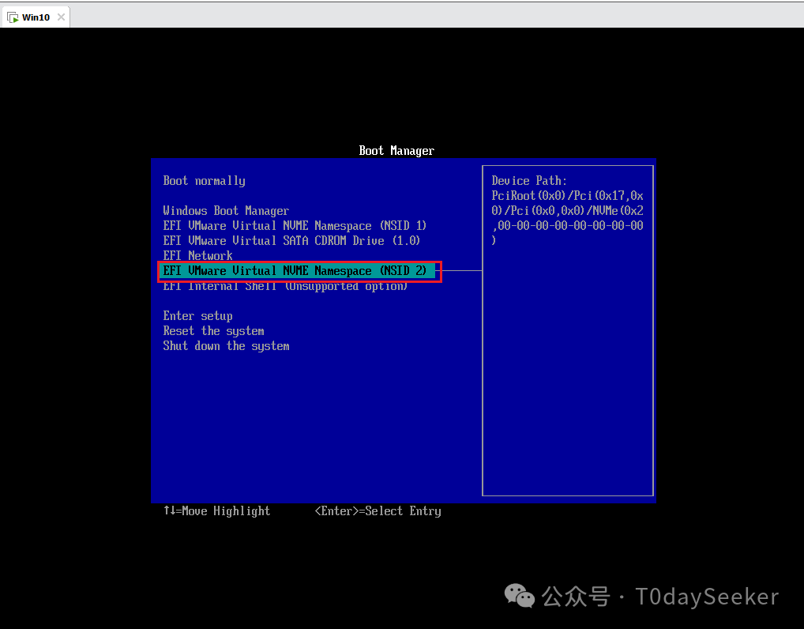The width and height of the screenshot is (804, 629).
Task: Select EFI Internal Shell (Unsupported option)
Action: (x=285, y=286)
